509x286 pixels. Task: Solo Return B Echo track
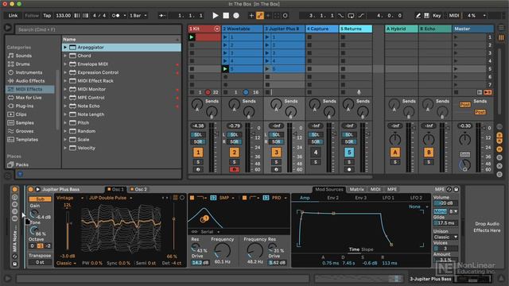pyautogui.click(x=429, y=162)
